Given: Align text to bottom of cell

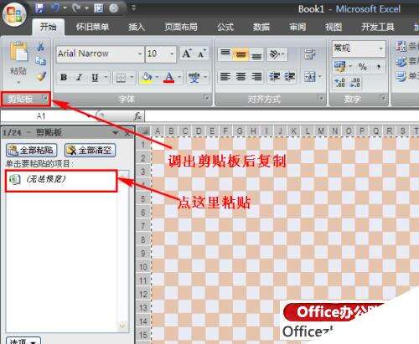Looking at the screenshot, I should tap(256, 55).
